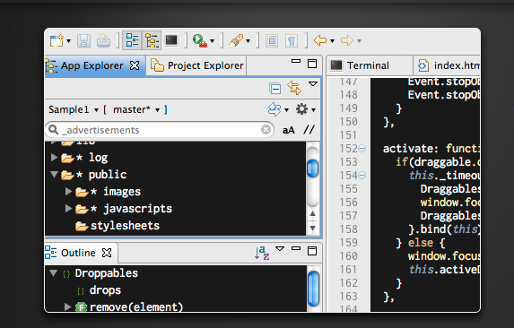The width and height of the screenshot is (514, 328).
Task: Open the Outline view menu triangle
Action: click(280, 249)
